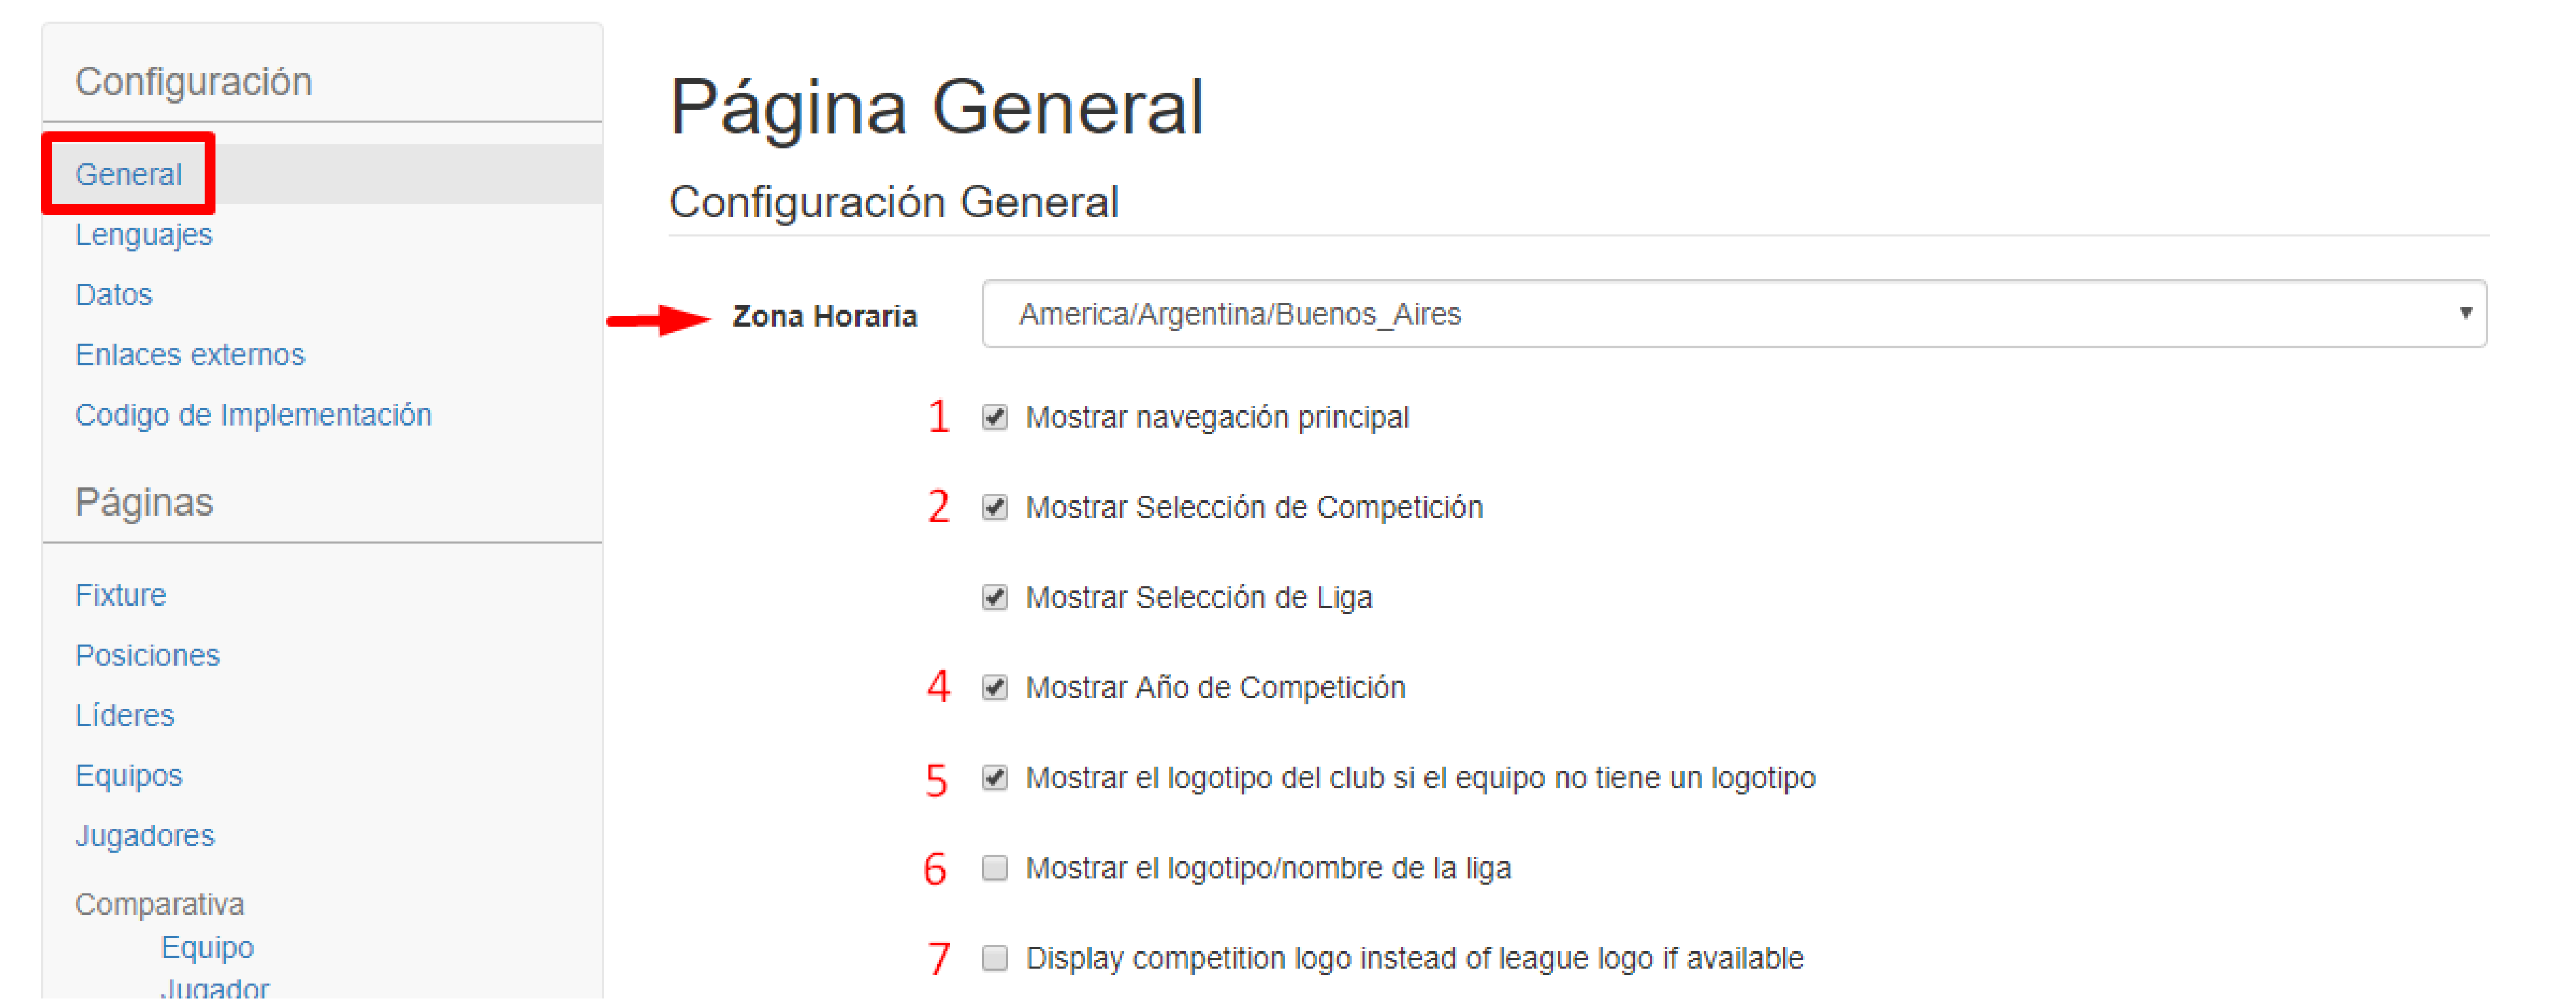Open the Lenguajes settings page
Viewport: 2576px width, 999px height.
143,235
